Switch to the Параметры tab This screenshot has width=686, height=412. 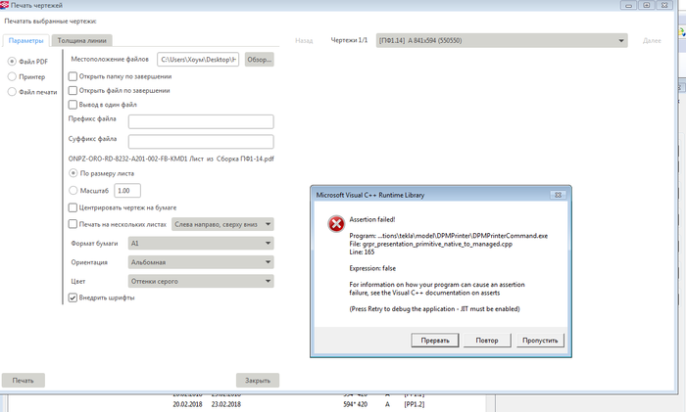[25, 41]
